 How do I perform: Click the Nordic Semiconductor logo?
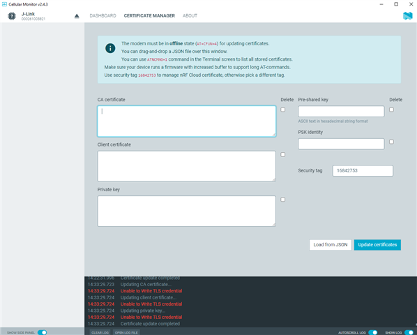[x=407, y=15]
